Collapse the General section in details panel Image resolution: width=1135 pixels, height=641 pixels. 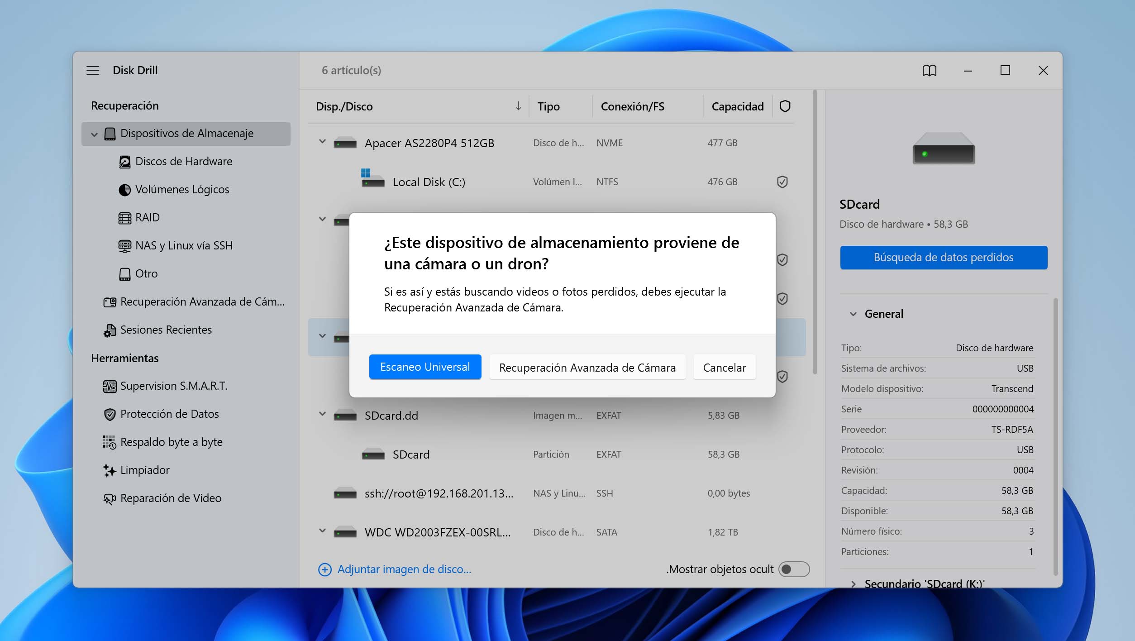pyautogui.click(x=853, y=314)
